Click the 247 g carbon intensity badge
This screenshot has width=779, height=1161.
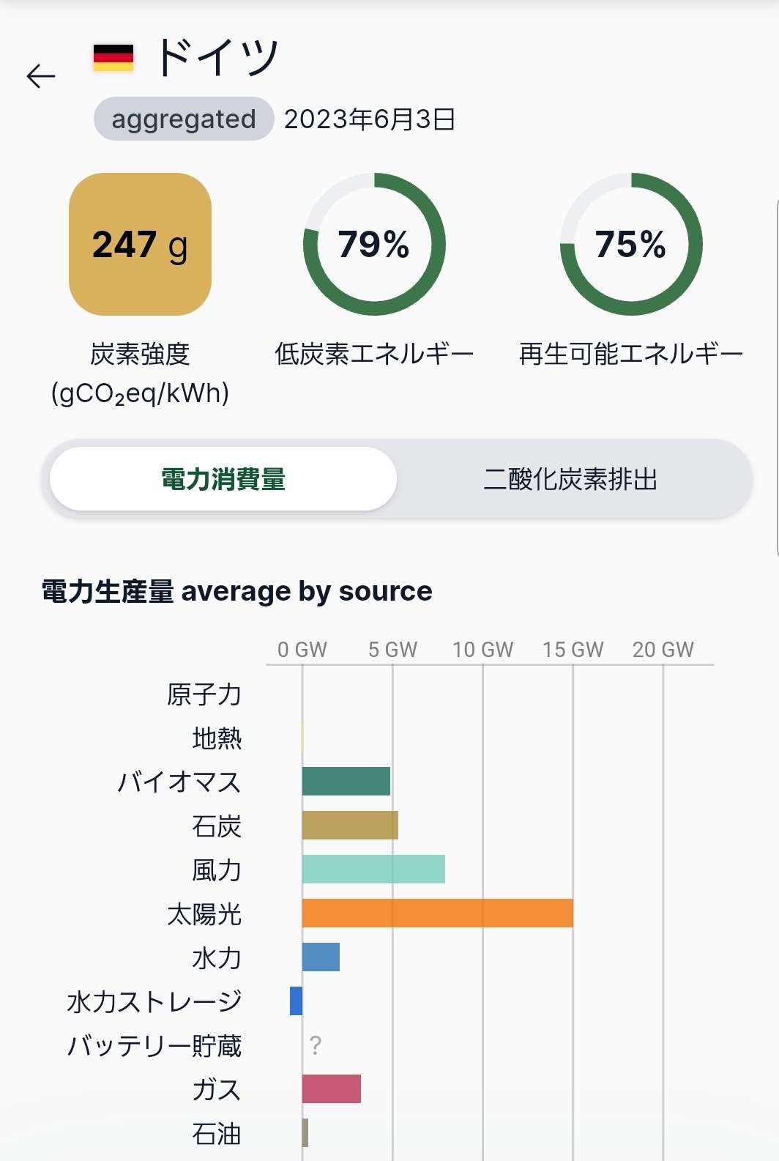[x=140, y=245]
